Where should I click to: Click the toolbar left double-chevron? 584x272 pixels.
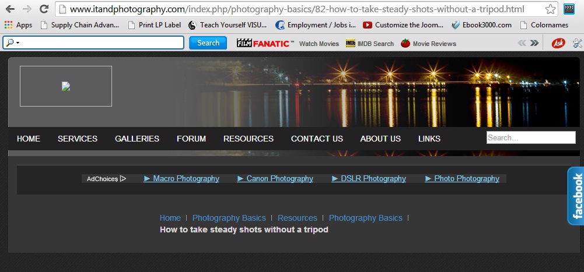[x=522, y=43]
